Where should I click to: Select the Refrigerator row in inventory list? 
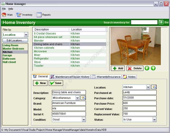(69, 59)
